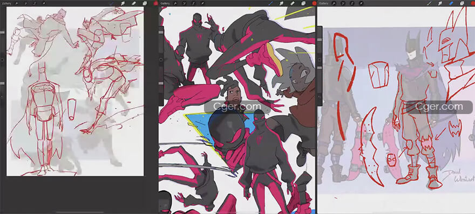The image size is (475, 214).
Task: Open Actions wrench on the Batman pose-sketch canvas
Action: coord(17,3)
